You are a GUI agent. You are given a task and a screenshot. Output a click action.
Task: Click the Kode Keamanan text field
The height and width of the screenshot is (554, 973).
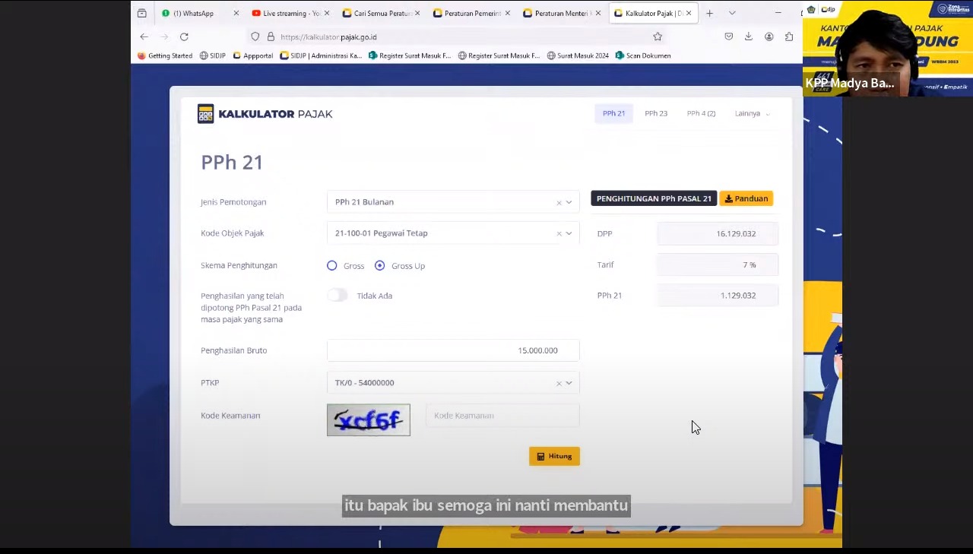(x=502, y=416)
